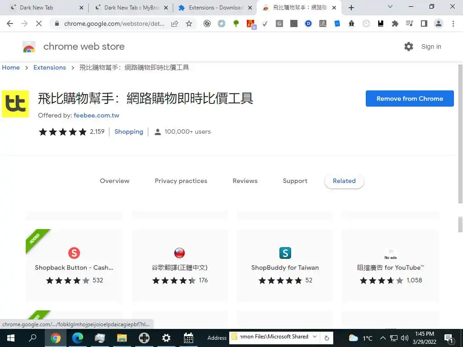Open 阻擋廣告 for YouTube extension card
This screenshot has width=463, height=347.
click(x=391, y=266)
